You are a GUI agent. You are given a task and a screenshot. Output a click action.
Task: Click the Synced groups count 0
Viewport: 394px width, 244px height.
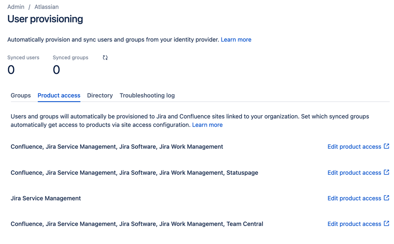pyautogui.click(x=56, y=70)
